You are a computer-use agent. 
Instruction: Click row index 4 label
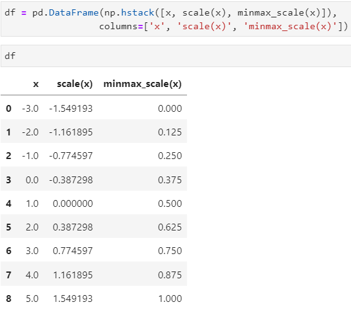[9, 204]
